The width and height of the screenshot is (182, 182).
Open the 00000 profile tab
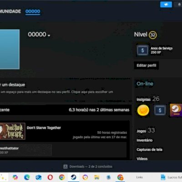(x=33, y=11)
